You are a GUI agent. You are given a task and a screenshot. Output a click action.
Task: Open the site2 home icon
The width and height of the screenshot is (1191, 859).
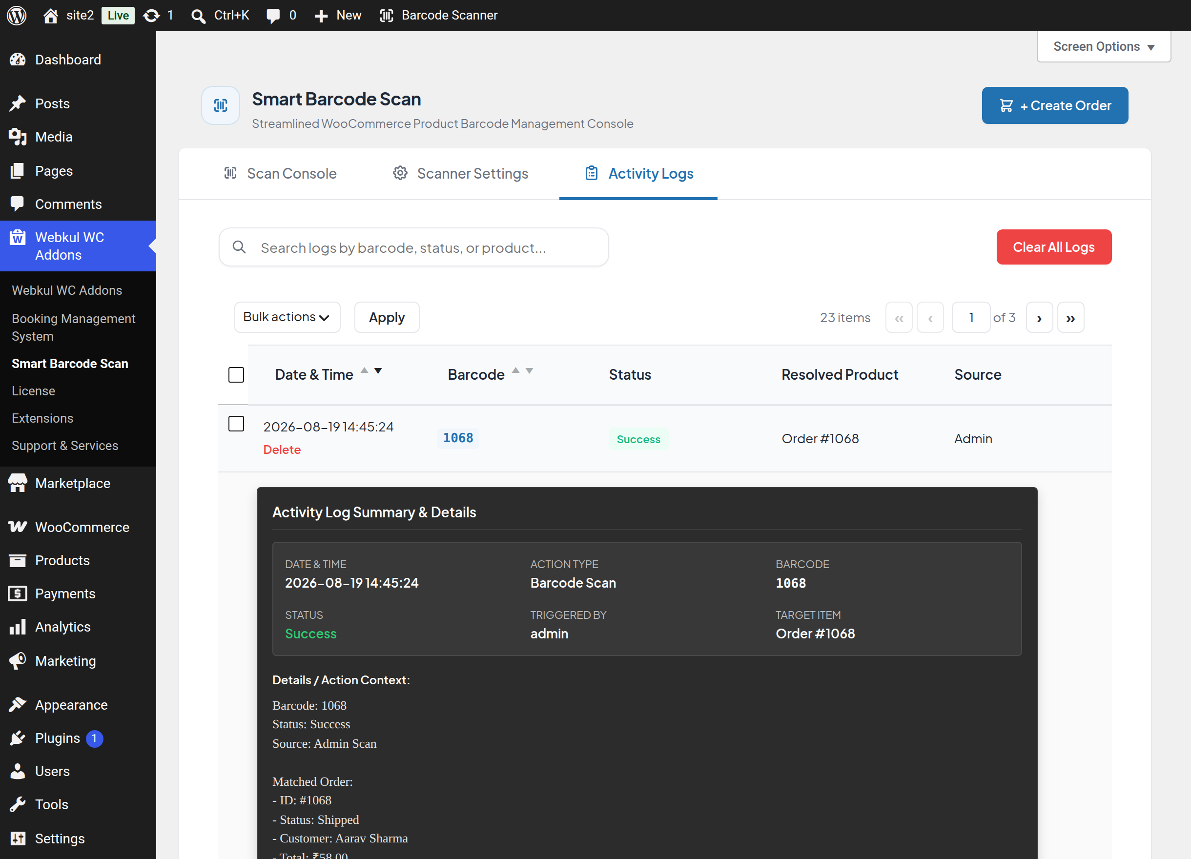[50, 15]
